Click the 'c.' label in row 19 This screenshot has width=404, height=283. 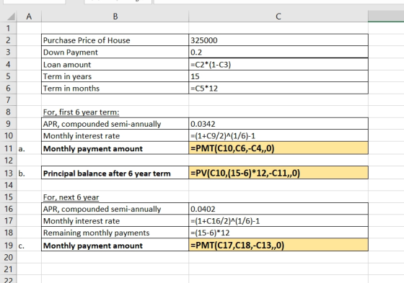22,246
